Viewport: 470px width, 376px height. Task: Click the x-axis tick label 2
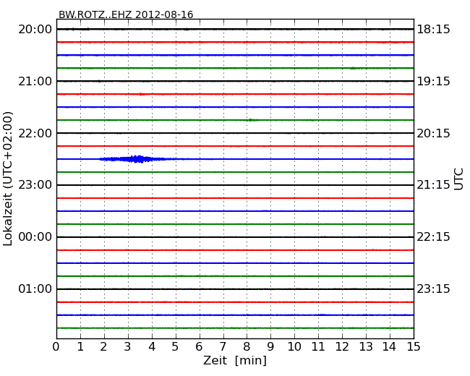tap(104, 346)
